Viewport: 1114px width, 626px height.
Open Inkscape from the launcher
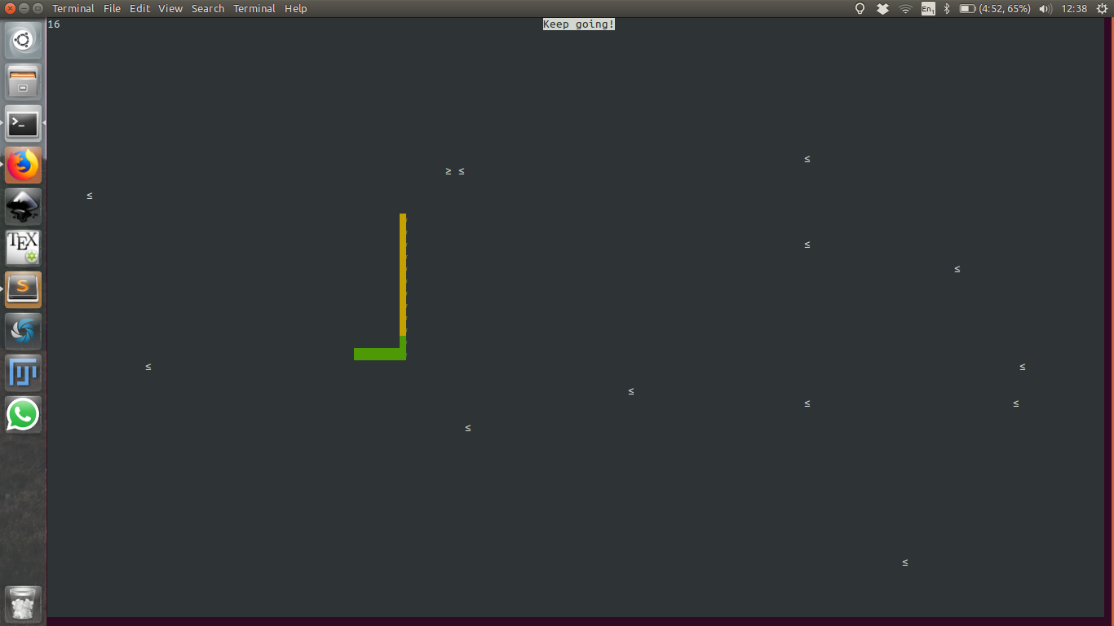point(22,206)
